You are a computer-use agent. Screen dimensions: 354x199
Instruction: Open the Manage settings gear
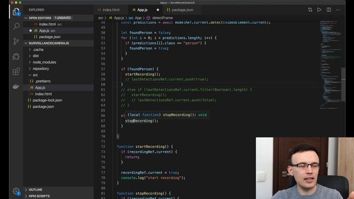pyautogui.click(x=16, y=191)
